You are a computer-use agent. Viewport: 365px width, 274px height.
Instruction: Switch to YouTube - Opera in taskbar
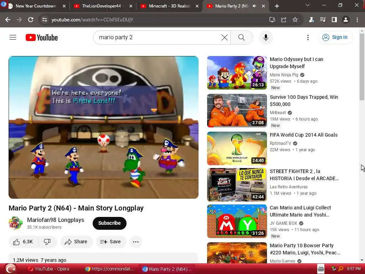48,269
